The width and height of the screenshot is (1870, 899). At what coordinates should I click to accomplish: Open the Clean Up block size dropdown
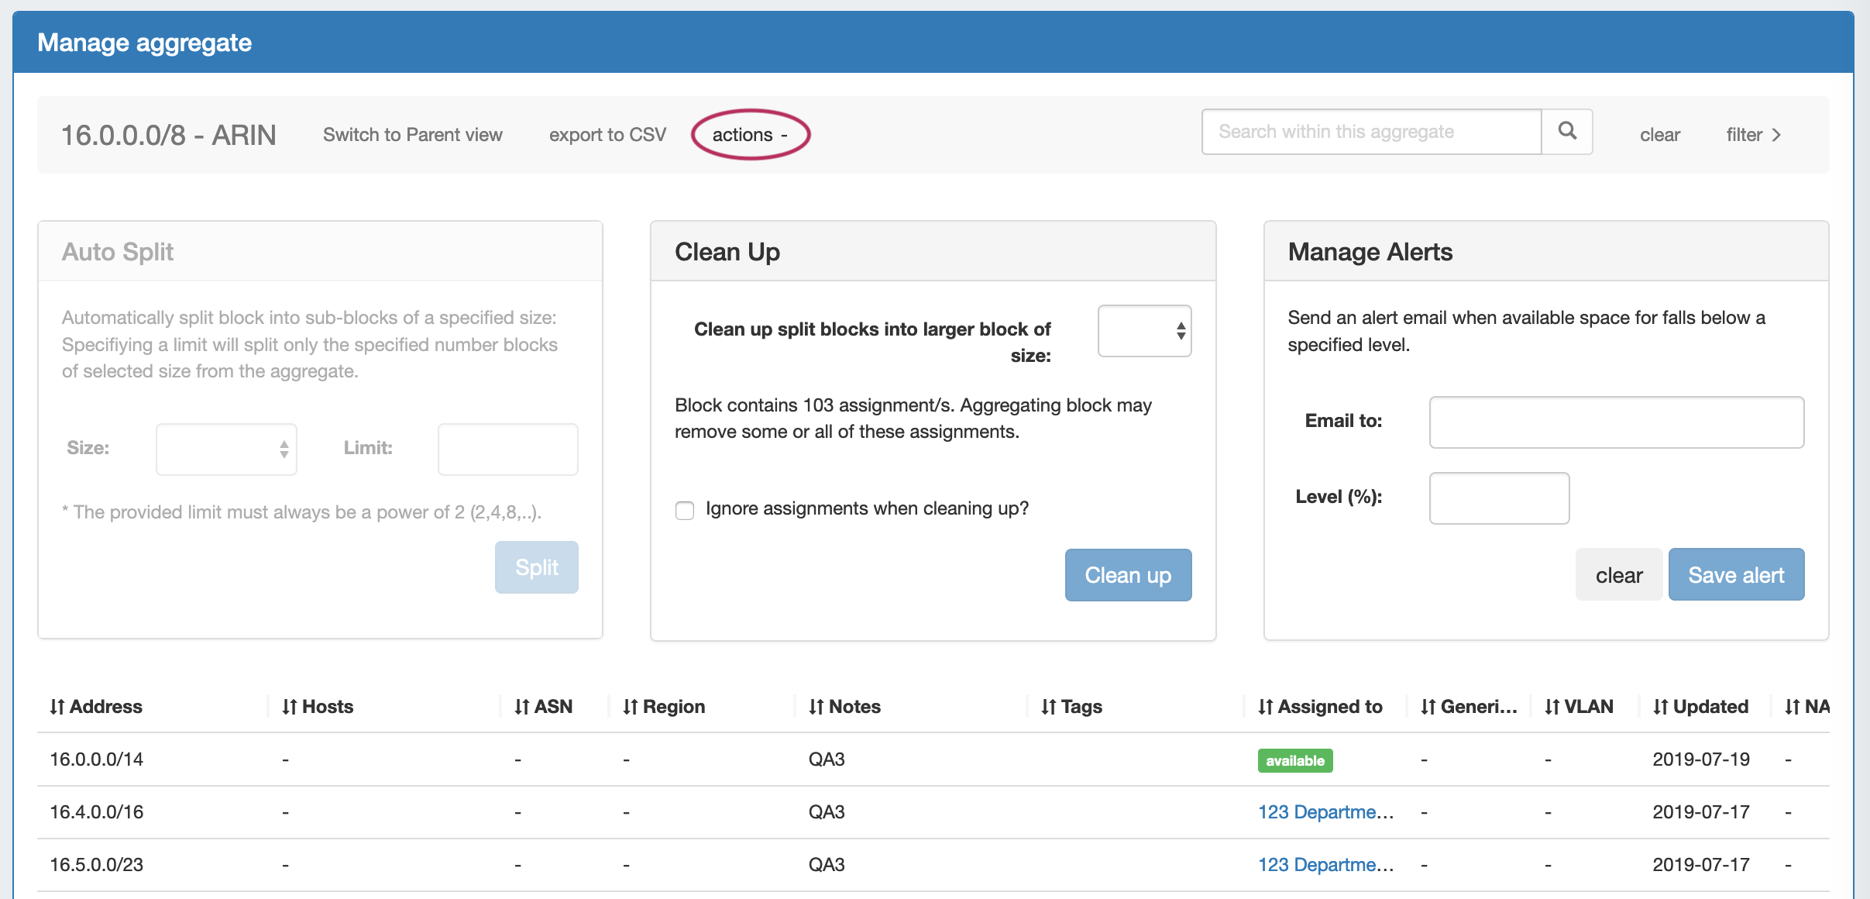[1144, 331]
